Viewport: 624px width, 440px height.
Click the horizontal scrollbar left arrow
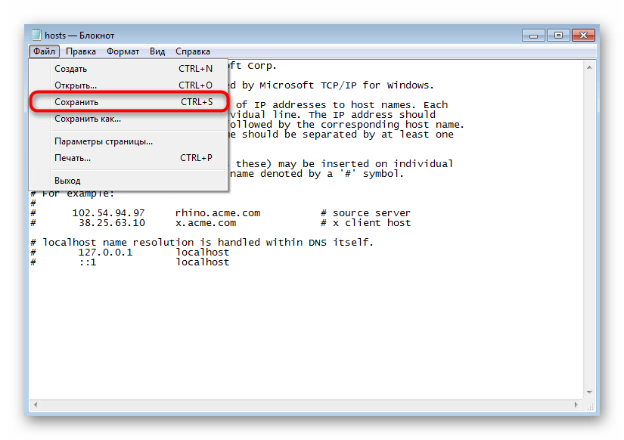[x=36, y=404]
